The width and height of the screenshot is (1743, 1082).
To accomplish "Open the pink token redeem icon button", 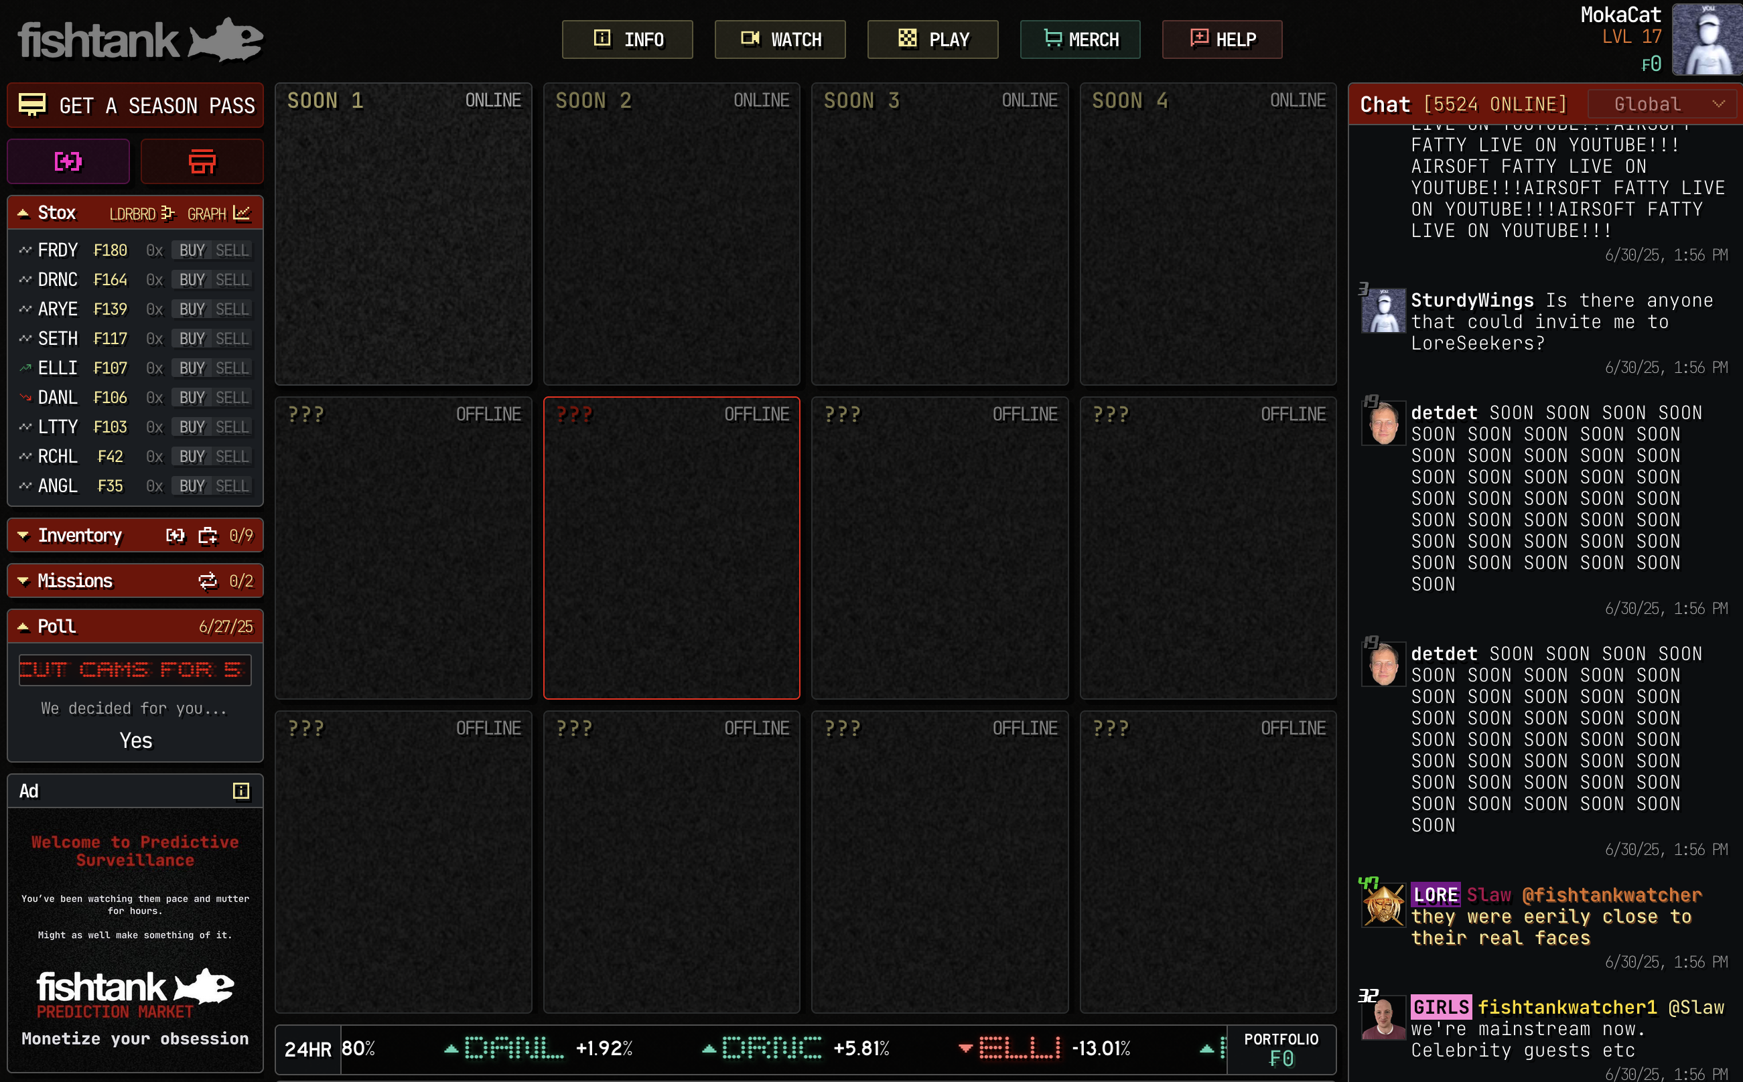I will (69, 161).
